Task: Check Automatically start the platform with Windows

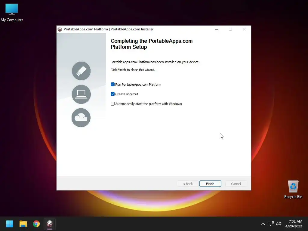Action: [112, 104]
